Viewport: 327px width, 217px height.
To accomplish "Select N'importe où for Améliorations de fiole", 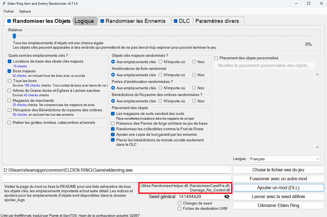I will tap(160, 75).
